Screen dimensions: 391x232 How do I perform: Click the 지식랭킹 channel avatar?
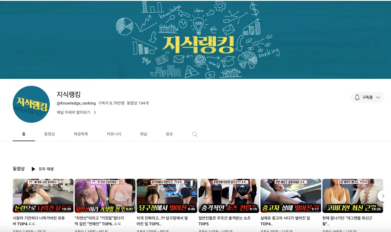pos(31,104)
